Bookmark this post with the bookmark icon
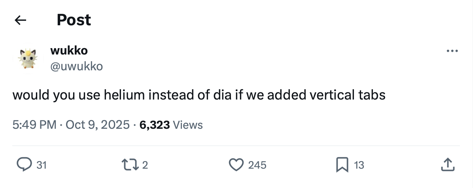The image size is (473, 188). point(342,165)
